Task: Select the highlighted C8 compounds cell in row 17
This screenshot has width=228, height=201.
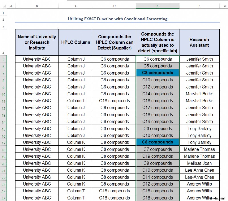Action: [x=157, y=142]
